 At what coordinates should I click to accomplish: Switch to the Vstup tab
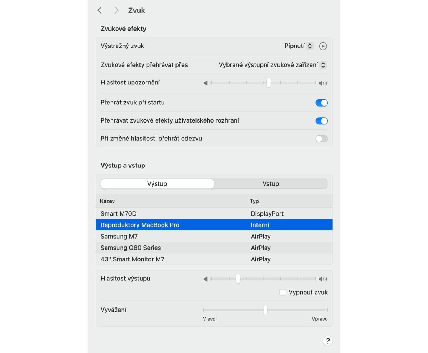tap(271, 184)
